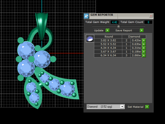Click the Set Material label
Screen dimensions: 165x124
coord(135,107)
